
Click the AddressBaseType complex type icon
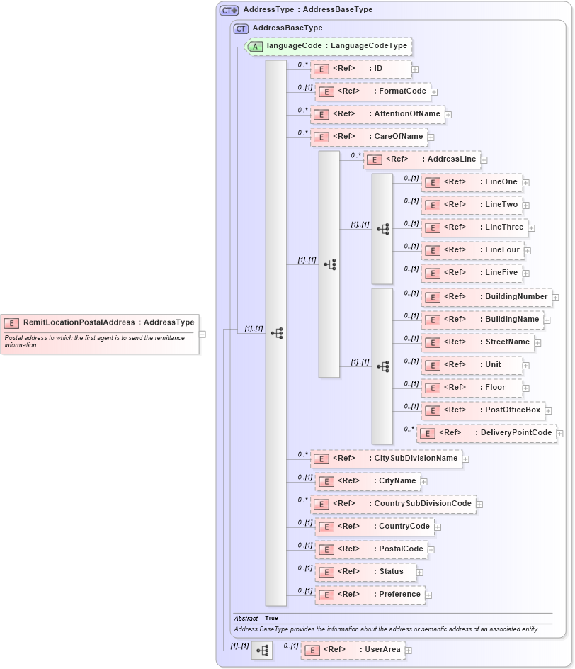point(241,28)
